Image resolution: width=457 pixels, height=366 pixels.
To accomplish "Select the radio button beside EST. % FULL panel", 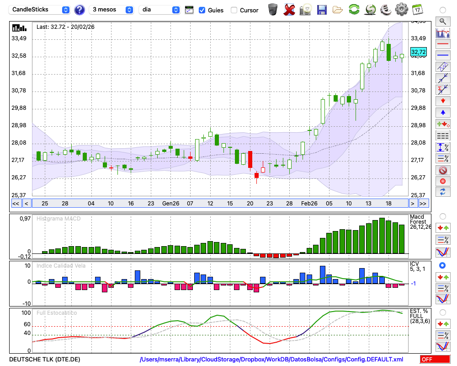I will 442,312.
